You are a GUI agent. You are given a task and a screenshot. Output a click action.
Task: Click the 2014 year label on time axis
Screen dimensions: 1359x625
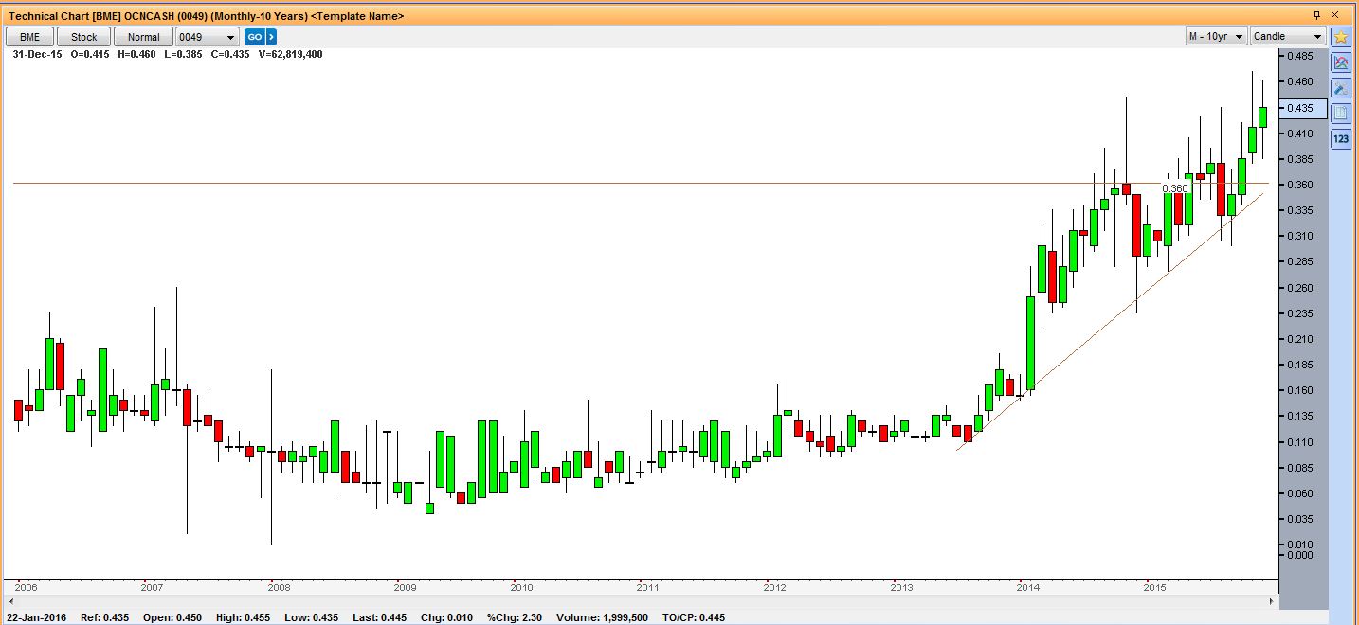click(x=1026, y=587)
